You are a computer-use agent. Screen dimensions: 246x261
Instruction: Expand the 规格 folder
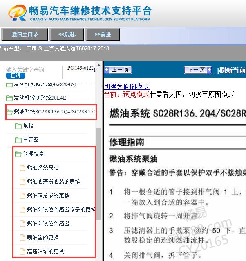pos(28,126)
